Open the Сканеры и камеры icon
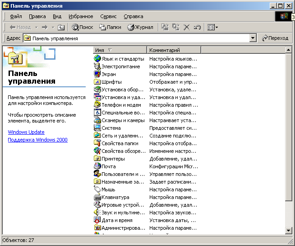Viewport: 295px width, 246px height. tap(97, 120)
